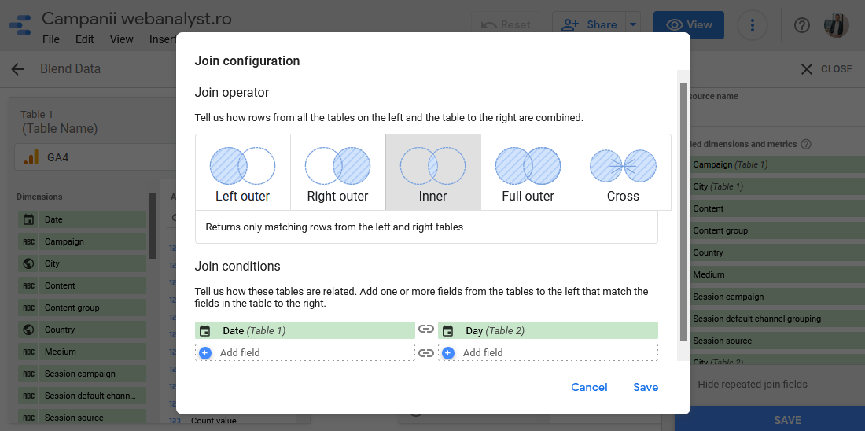This screenshot has height=431, width=865.
Task: Switch to View mode
Action: [x=689, y=25]
